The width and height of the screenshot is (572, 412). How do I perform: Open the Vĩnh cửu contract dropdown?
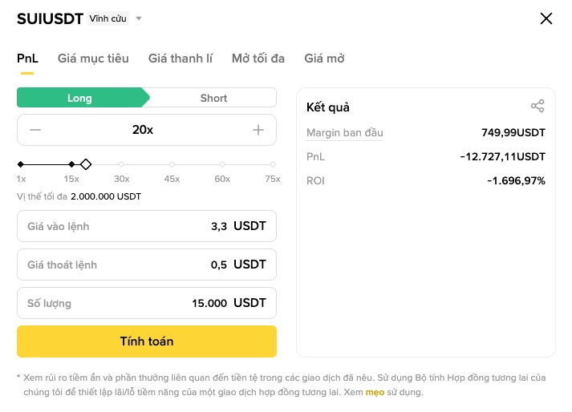point(115,18)
